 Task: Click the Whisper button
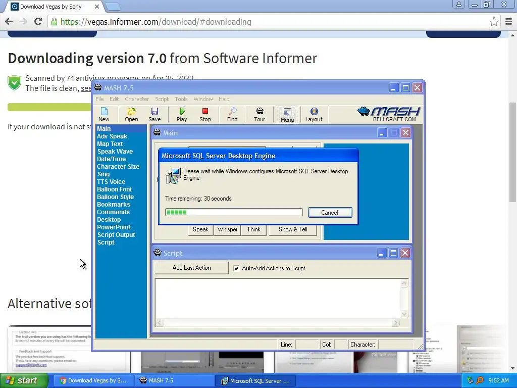tap(227, 230)
